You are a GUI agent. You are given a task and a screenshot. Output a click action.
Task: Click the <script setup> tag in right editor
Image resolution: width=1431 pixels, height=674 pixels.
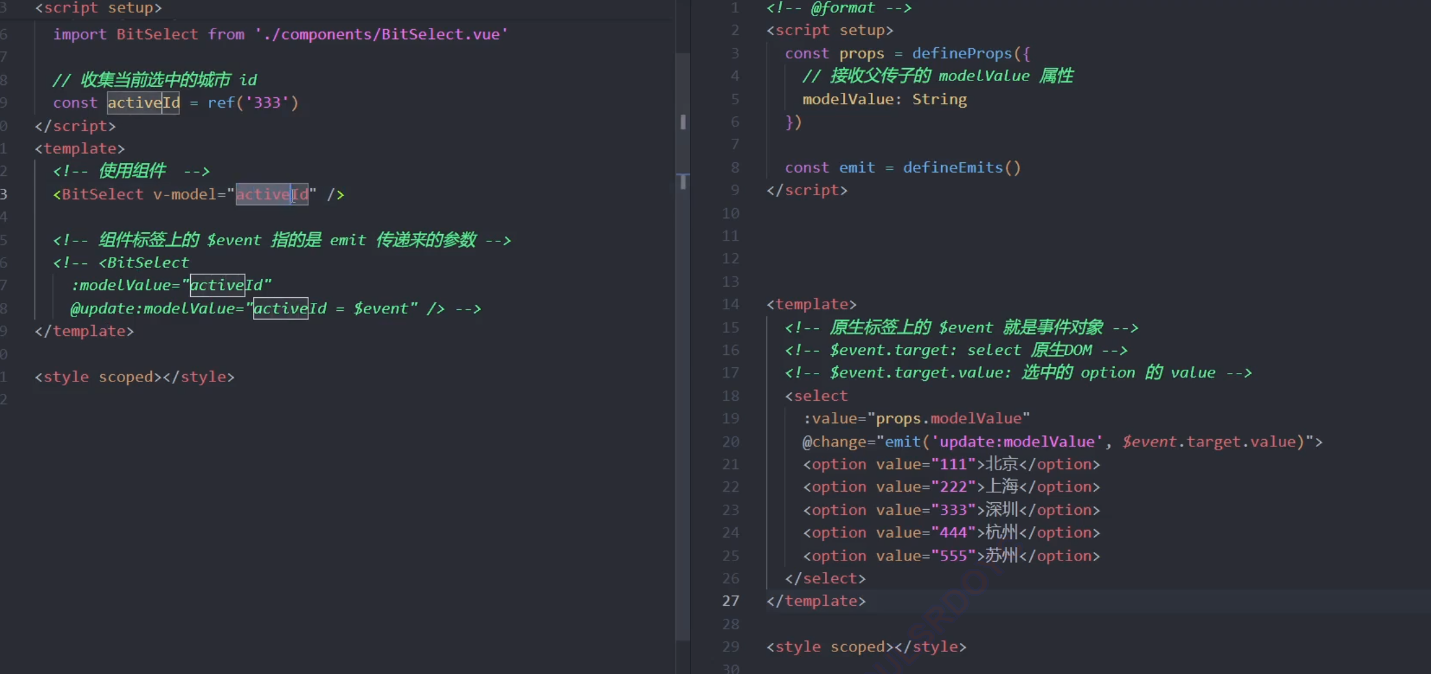click(x=829, y=31)
